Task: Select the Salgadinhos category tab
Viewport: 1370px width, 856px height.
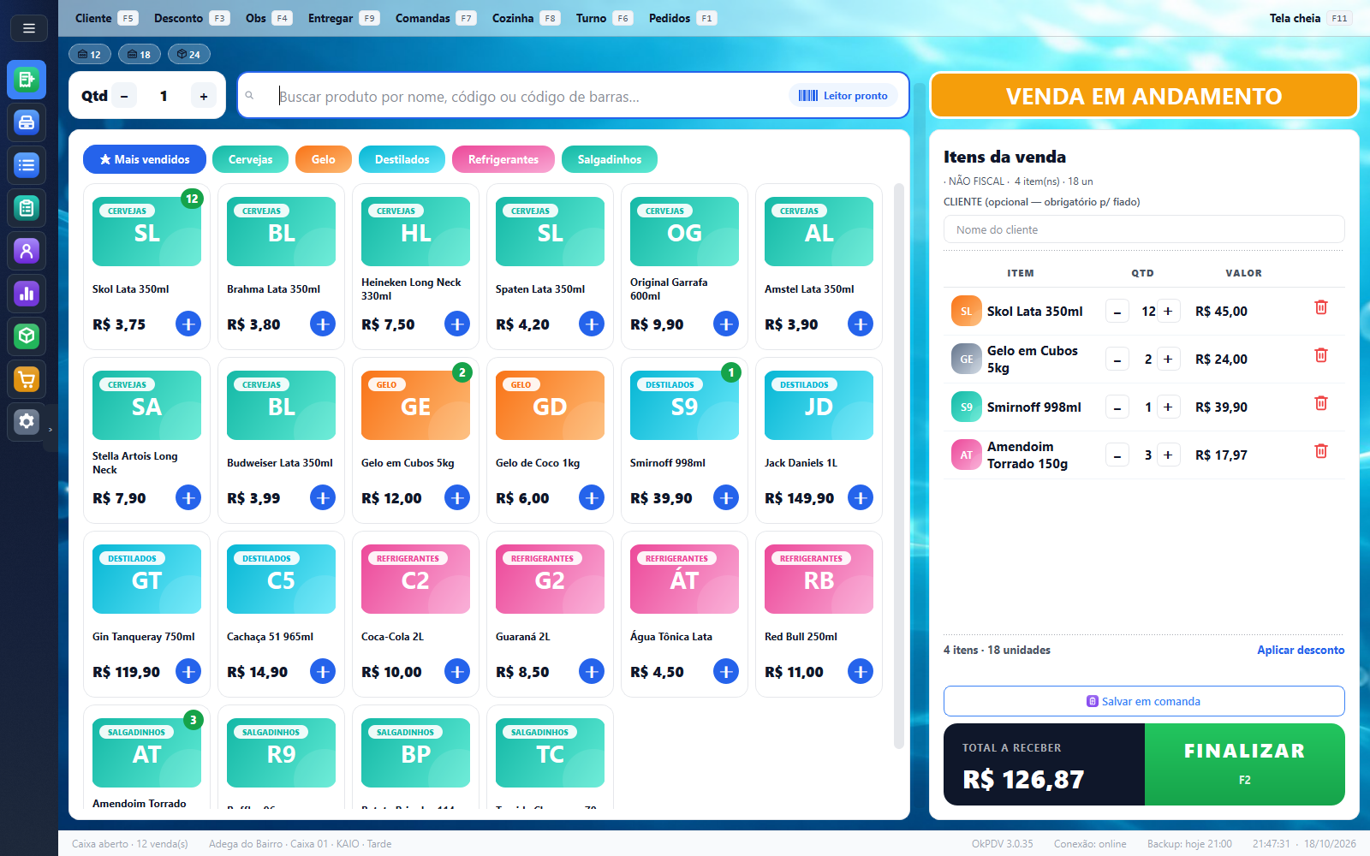Action: click(x=610, y=159)
